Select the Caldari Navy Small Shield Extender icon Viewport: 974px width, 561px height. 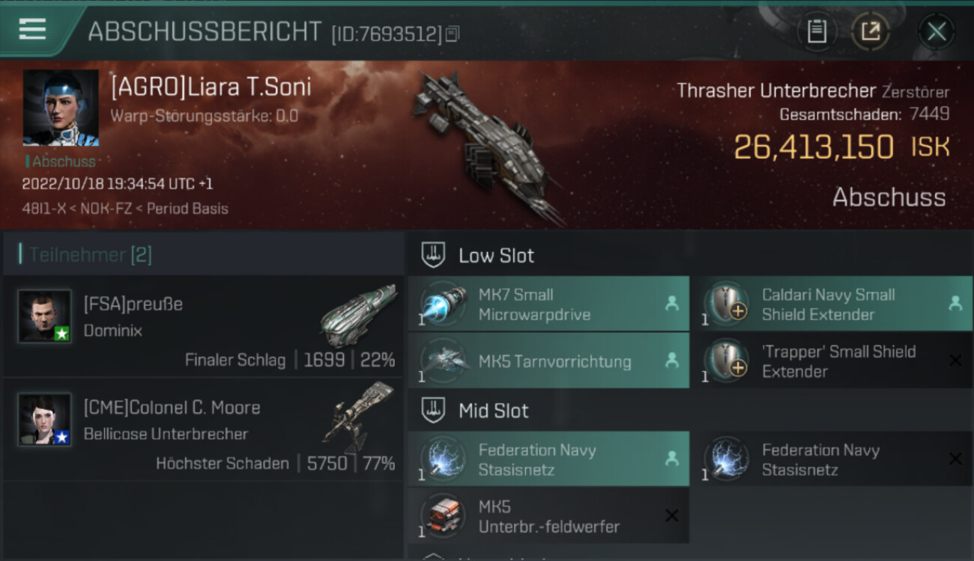(726, 304)
